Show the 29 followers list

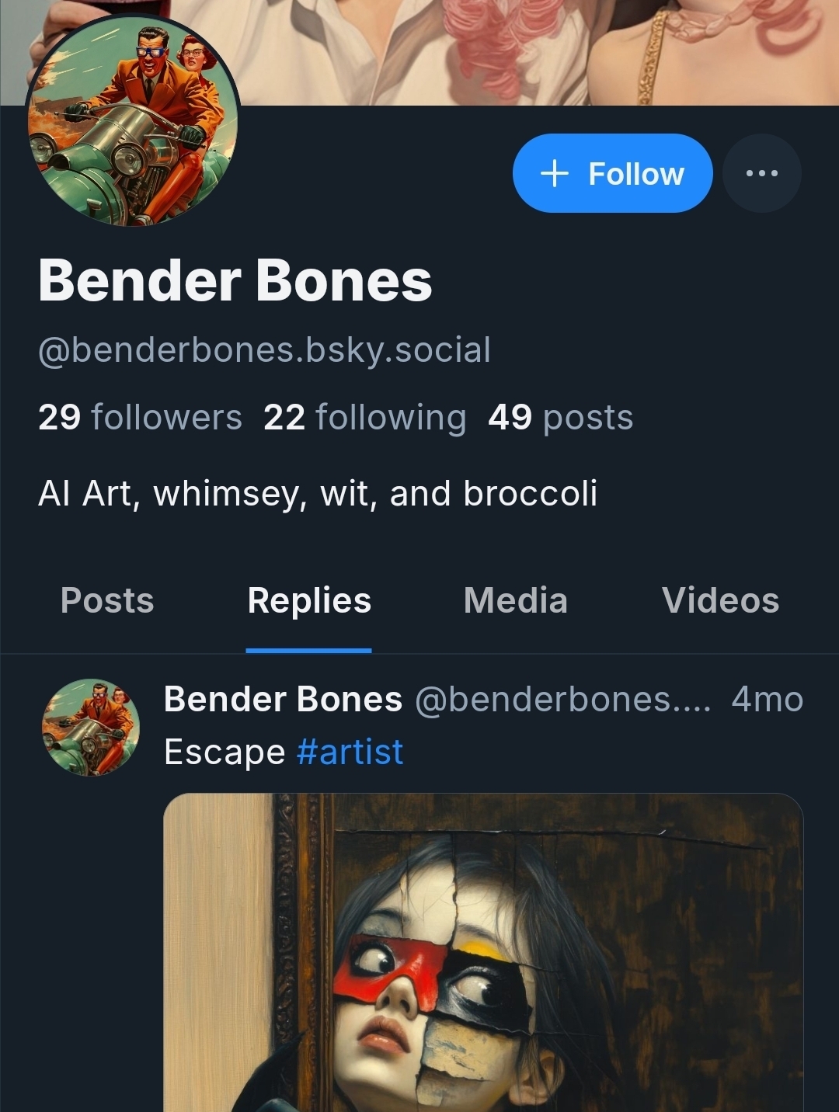click(x=140, y=417)
